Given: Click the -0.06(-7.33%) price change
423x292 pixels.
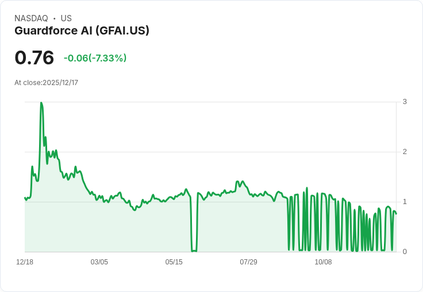Looking at the screenshot, I should pos(95,58).
